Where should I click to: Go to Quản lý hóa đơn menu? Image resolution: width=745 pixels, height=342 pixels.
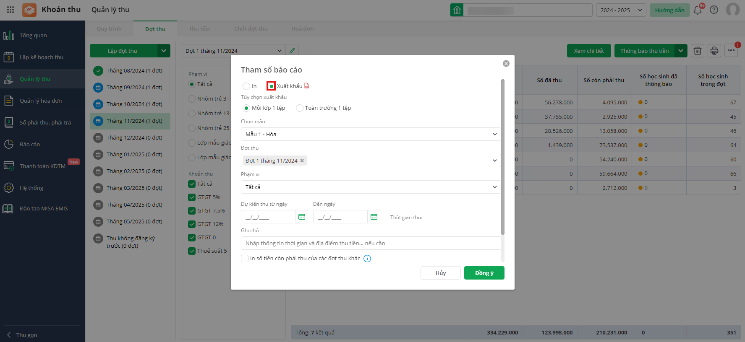41,101
